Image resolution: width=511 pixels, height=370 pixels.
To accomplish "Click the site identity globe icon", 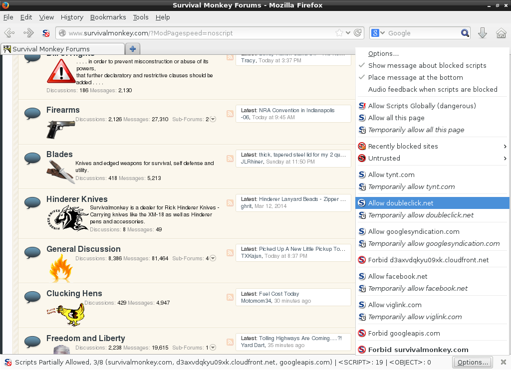I will pos(62,33).
